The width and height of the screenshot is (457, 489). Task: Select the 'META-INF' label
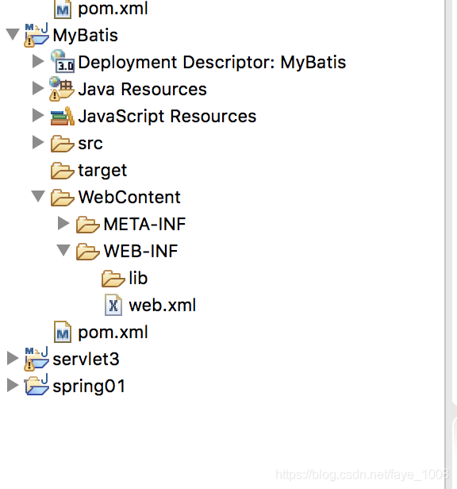(144, 225)
